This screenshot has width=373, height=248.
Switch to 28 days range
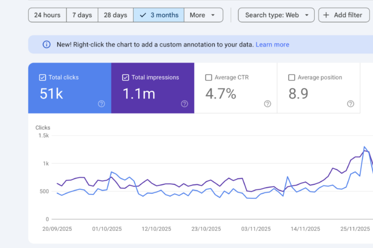[x=115, y=15]
